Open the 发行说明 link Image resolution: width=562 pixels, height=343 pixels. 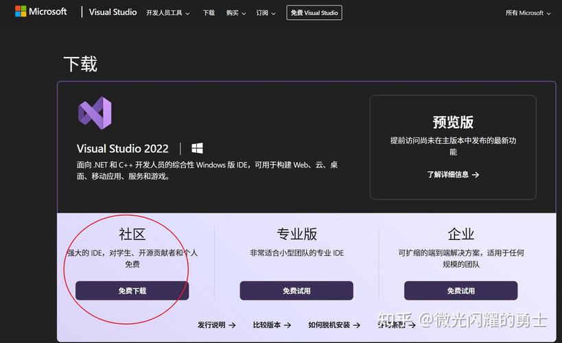216,325
